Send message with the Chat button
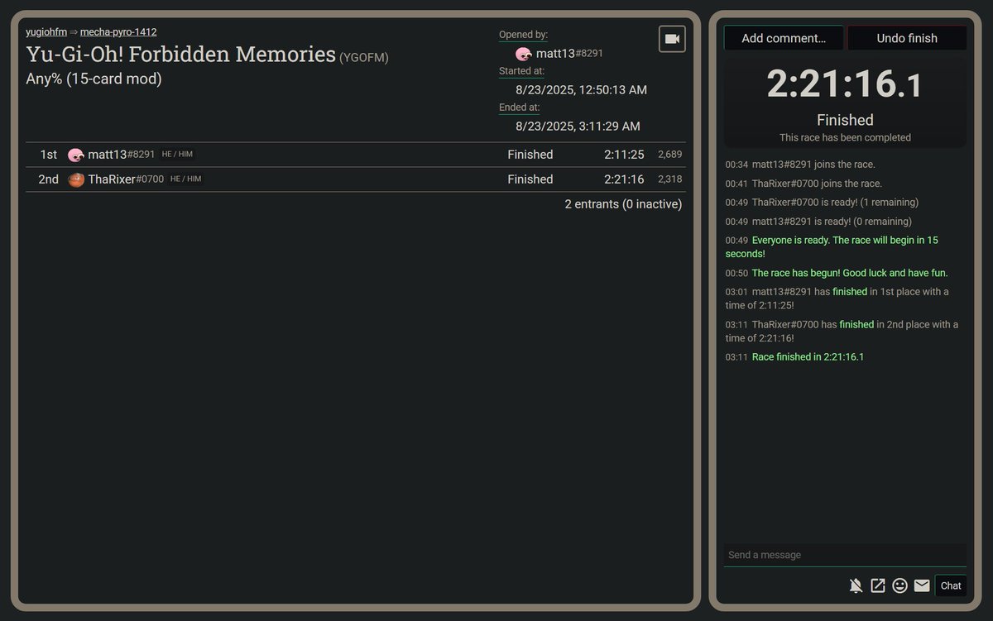 coord(951,585)
